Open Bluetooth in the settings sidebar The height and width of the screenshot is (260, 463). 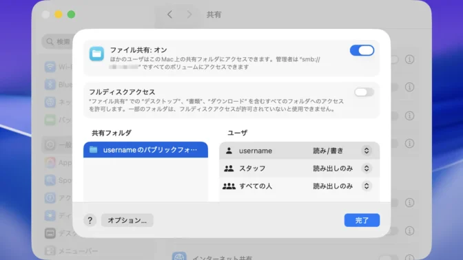click(x=58, y=85)
